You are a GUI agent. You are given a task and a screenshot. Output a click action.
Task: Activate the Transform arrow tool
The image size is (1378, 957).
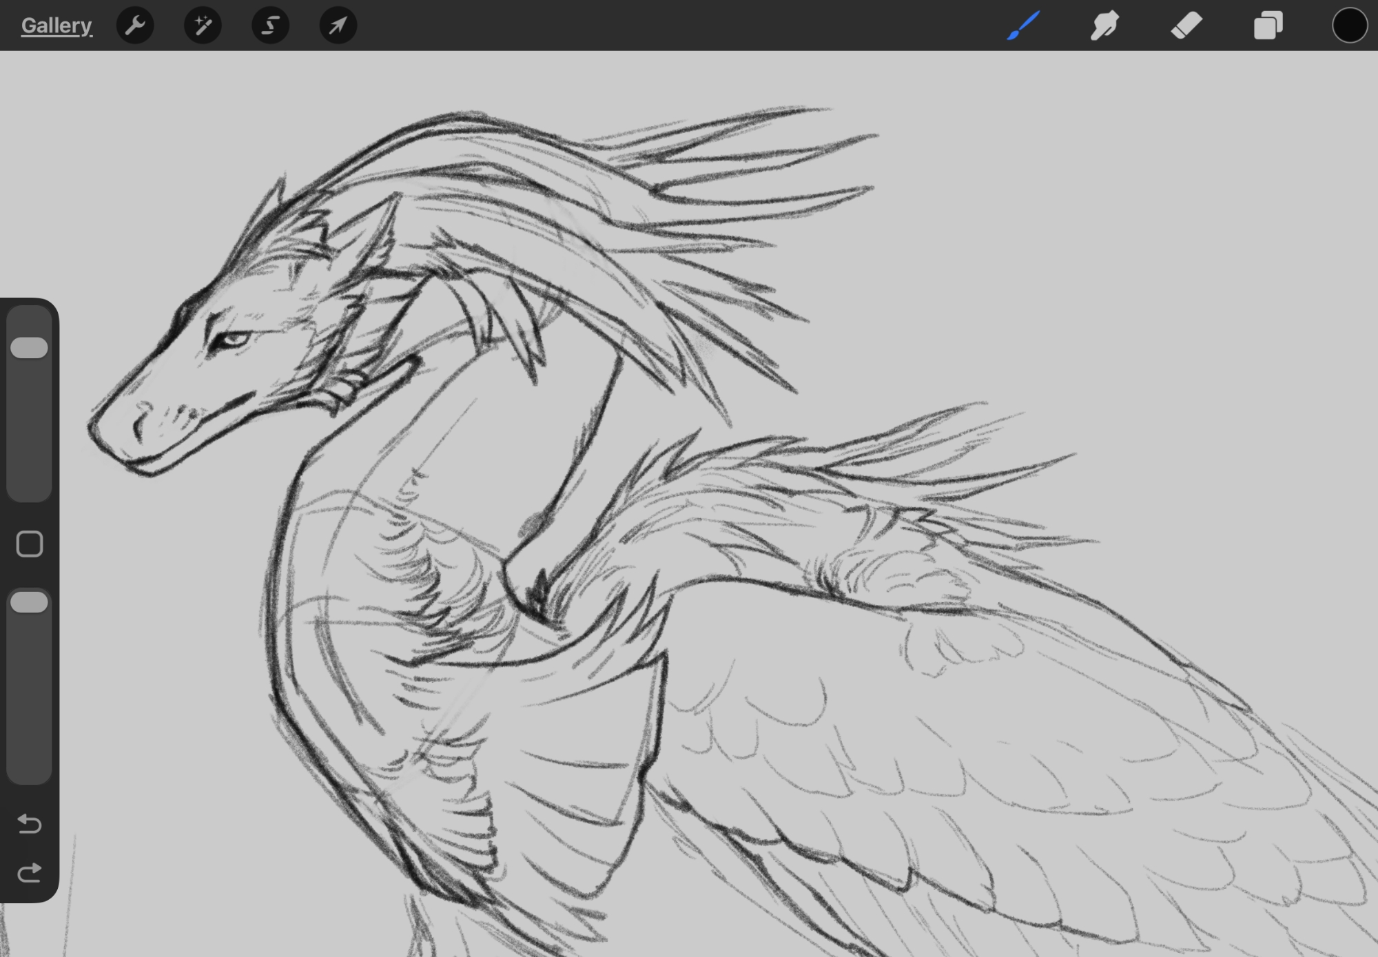pyautogui.click(x=338, y=25)
